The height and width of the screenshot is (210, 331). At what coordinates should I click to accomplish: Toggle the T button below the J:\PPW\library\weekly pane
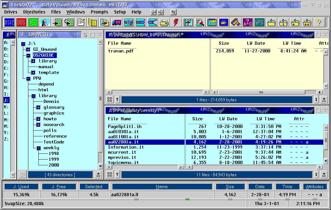click(117, 175)
